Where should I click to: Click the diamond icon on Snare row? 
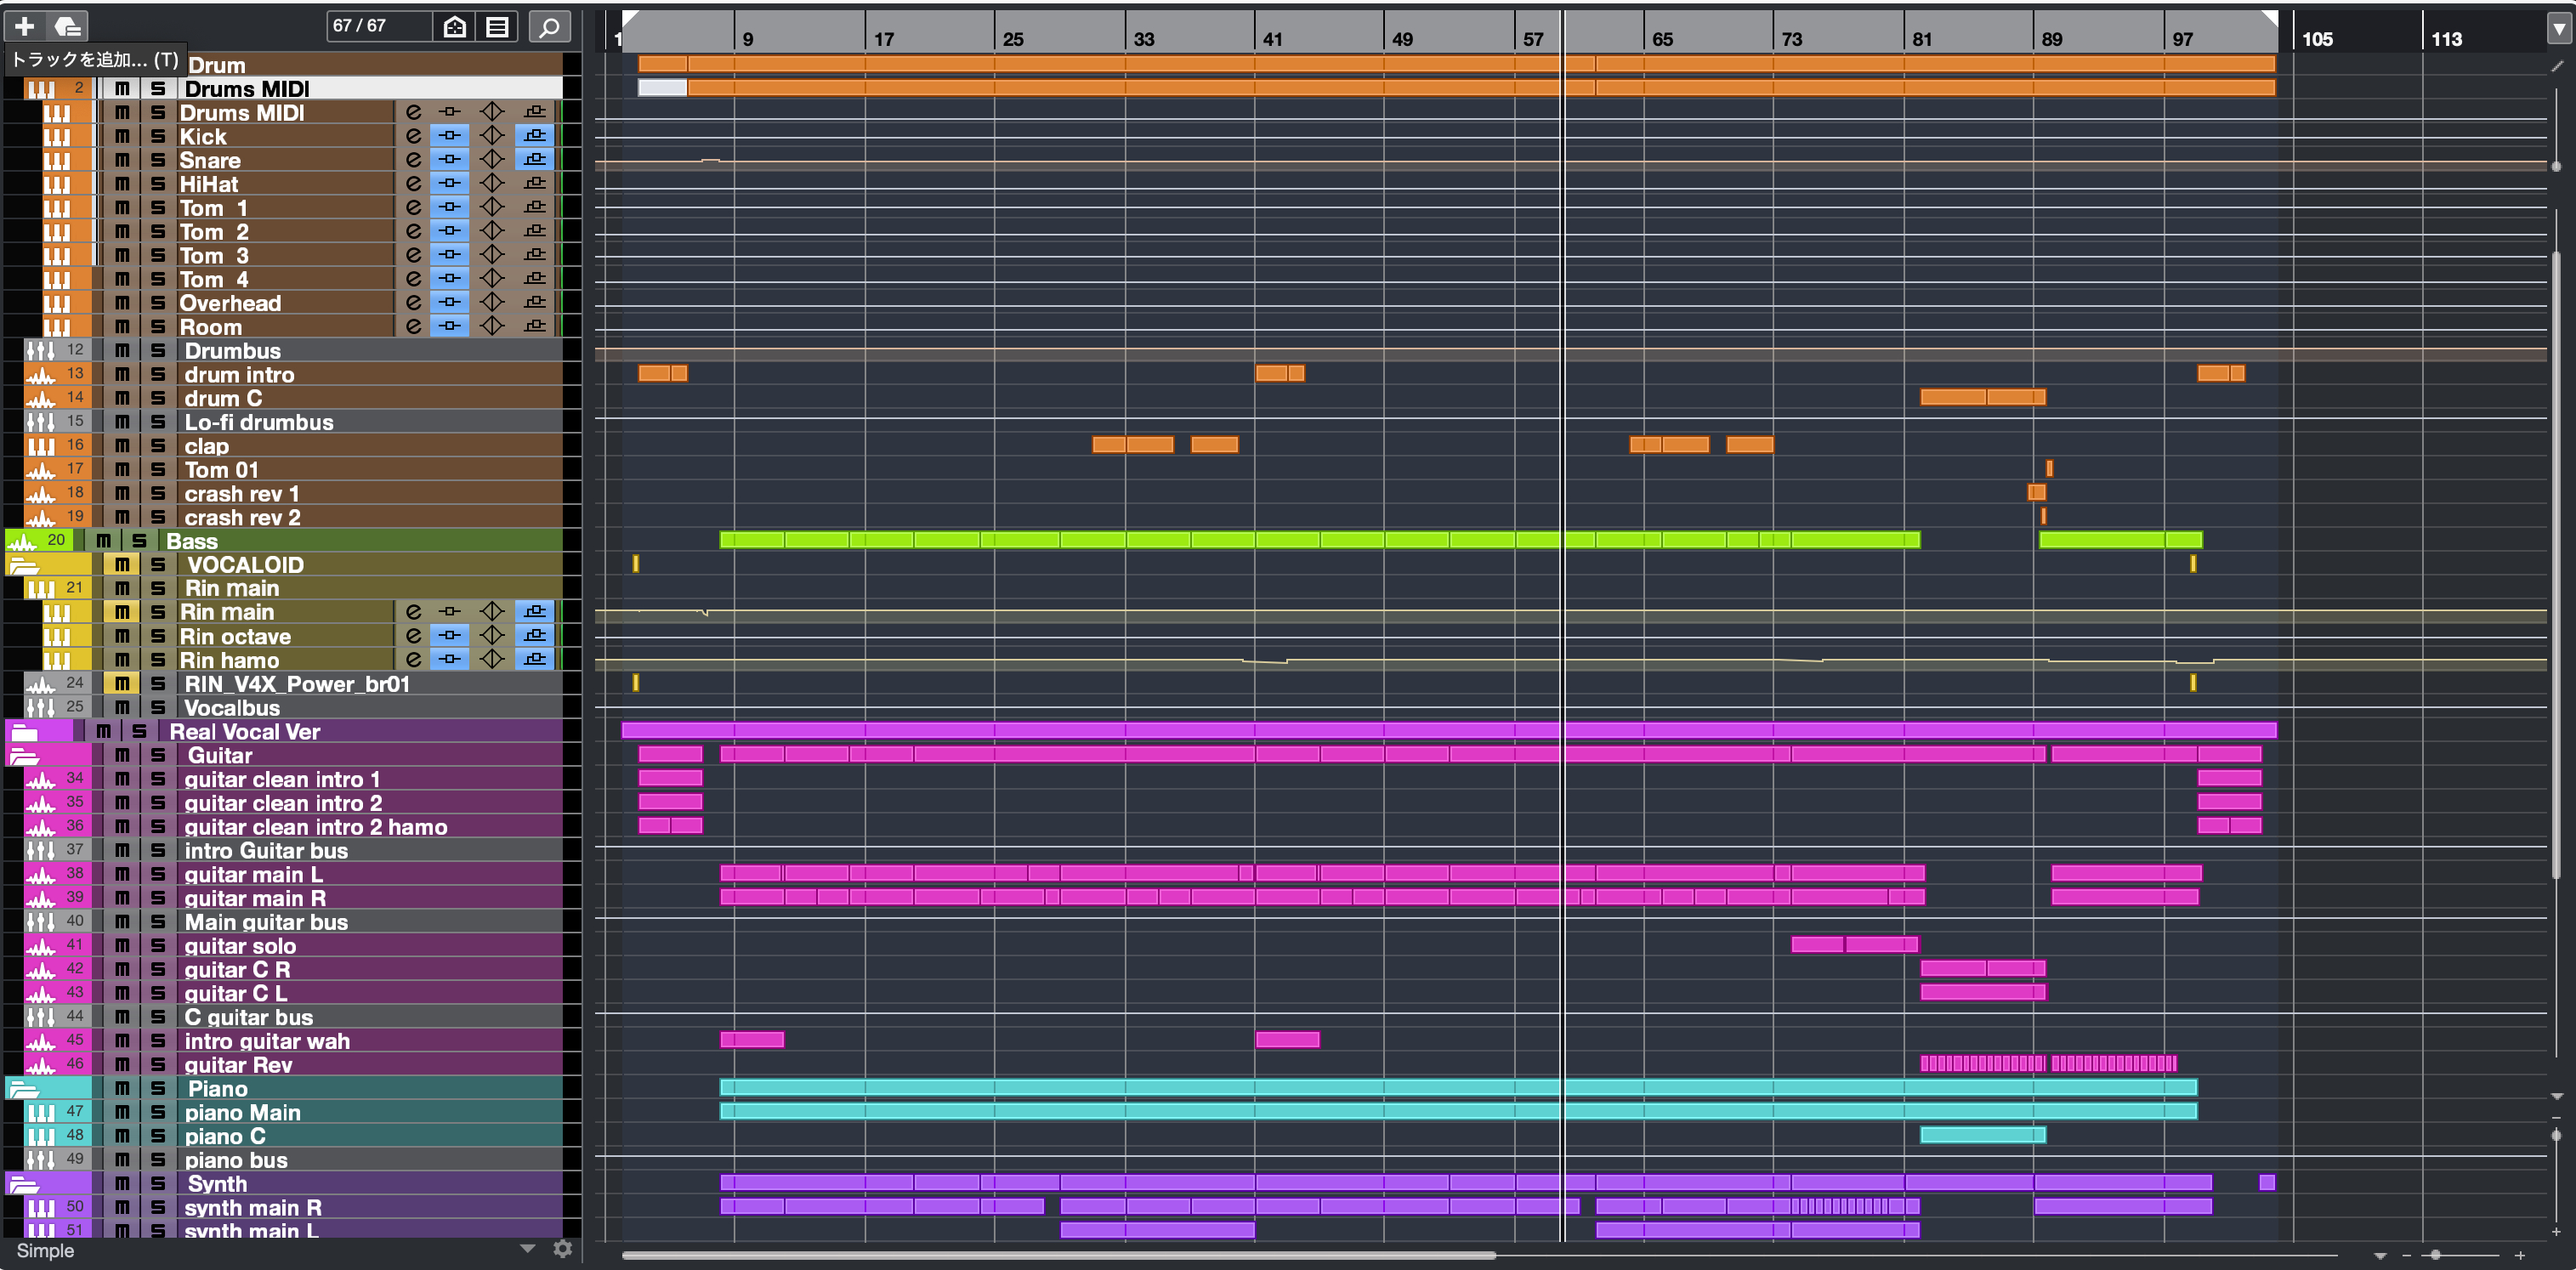tap(491, 160)
